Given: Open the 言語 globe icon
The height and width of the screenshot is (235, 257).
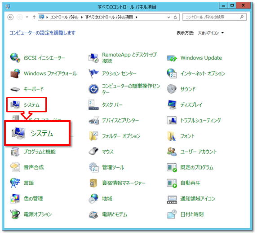Looking at the screenshot, I should [15, 183].
